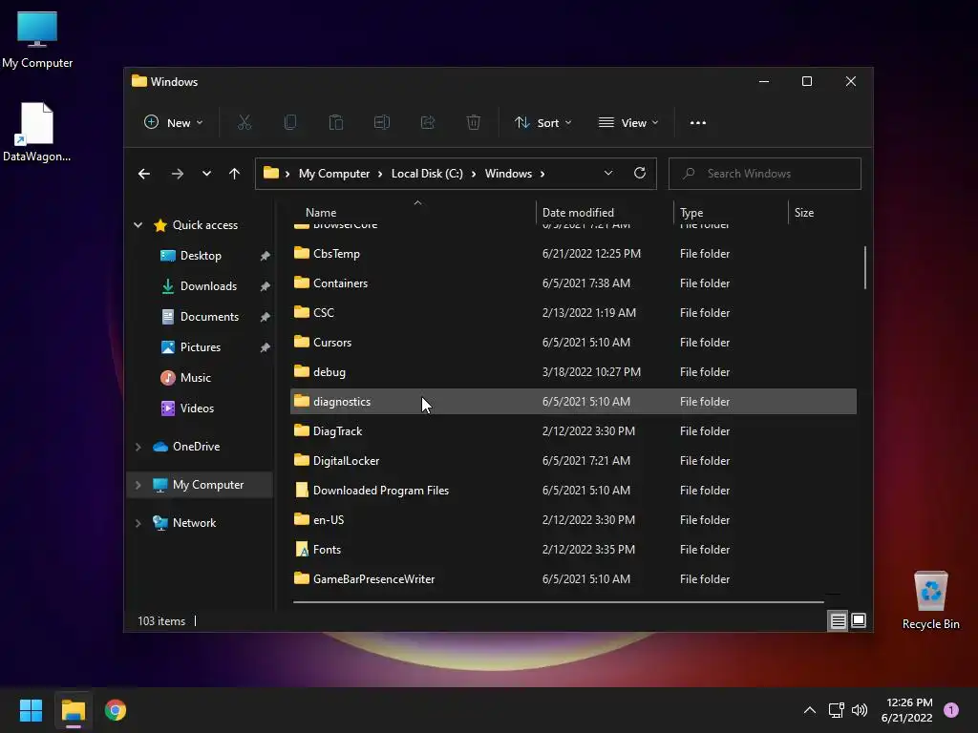Open the See more ellipsis menu
Image resolution: width=978 pixels, height=733 pixels.
pyautogui.click(x=698, y=123)
